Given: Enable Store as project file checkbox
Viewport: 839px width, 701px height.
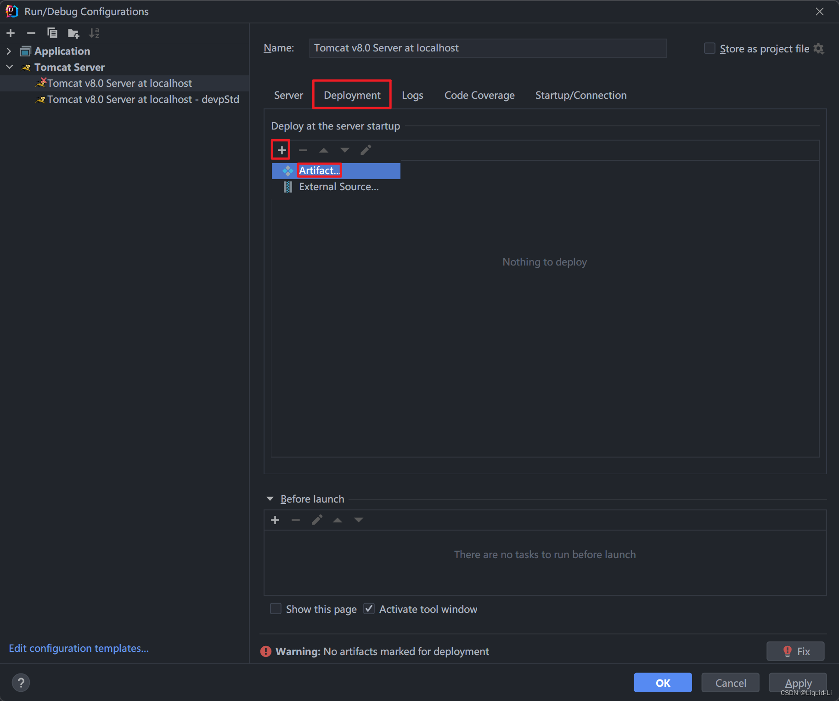Looking at the screenshot, I should [x=709, y=48].
